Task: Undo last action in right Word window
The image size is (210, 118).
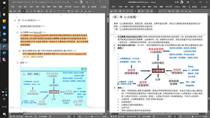Action: tap(115, 11)
